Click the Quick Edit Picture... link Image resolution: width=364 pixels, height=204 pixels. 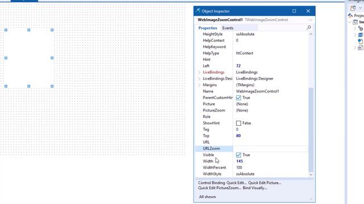point(264,182)
